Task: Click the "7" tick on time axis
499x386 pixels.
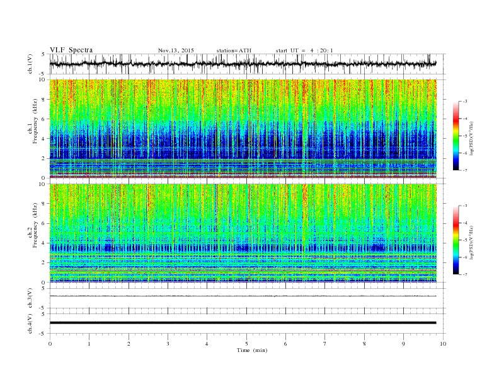Action: [325, 344]
